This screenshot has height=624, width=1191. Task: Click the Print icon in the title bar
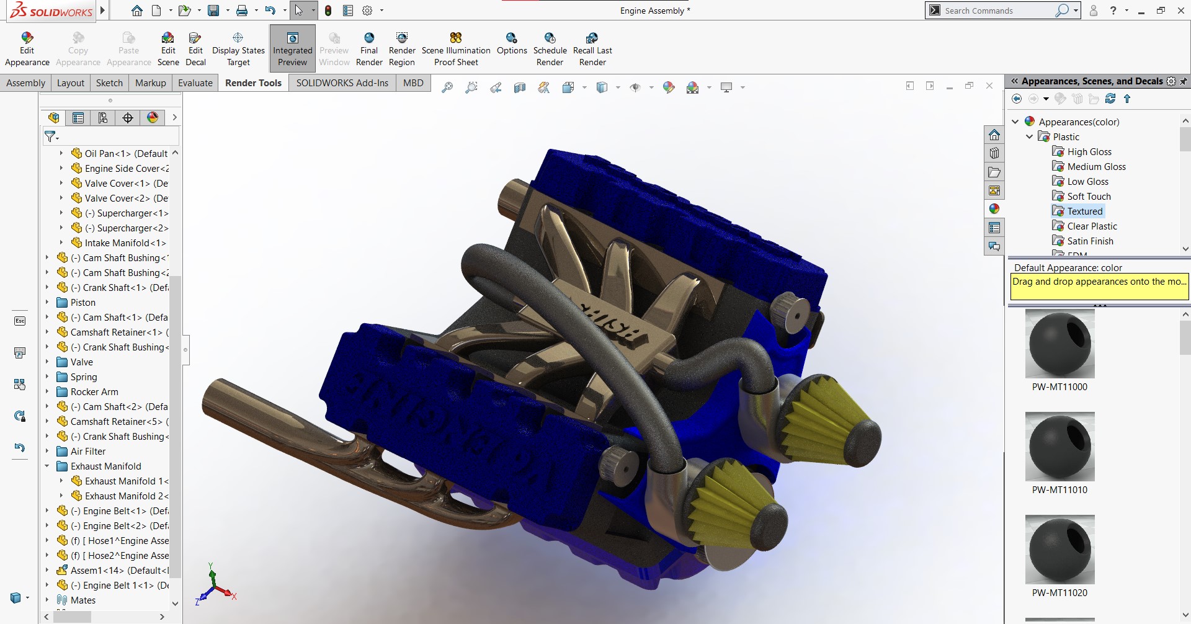click(x=242, y=11)
